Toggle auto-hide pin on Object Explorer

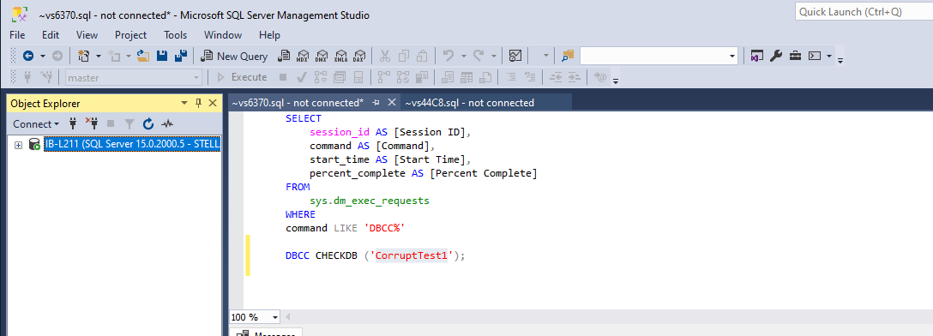pyautogui.click(x=199, y=103)
